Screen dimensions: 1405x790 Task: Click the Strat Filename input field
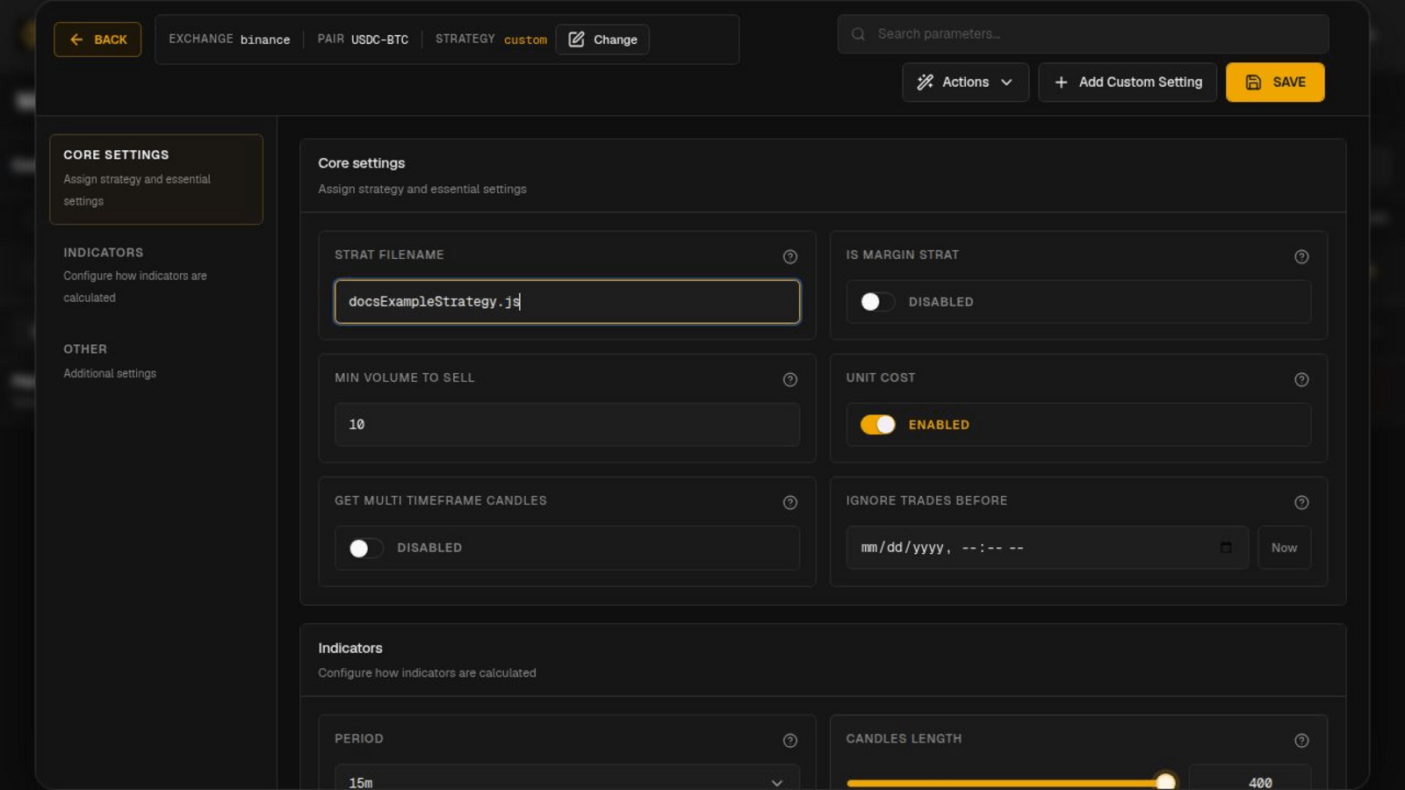tap(566, 302)
